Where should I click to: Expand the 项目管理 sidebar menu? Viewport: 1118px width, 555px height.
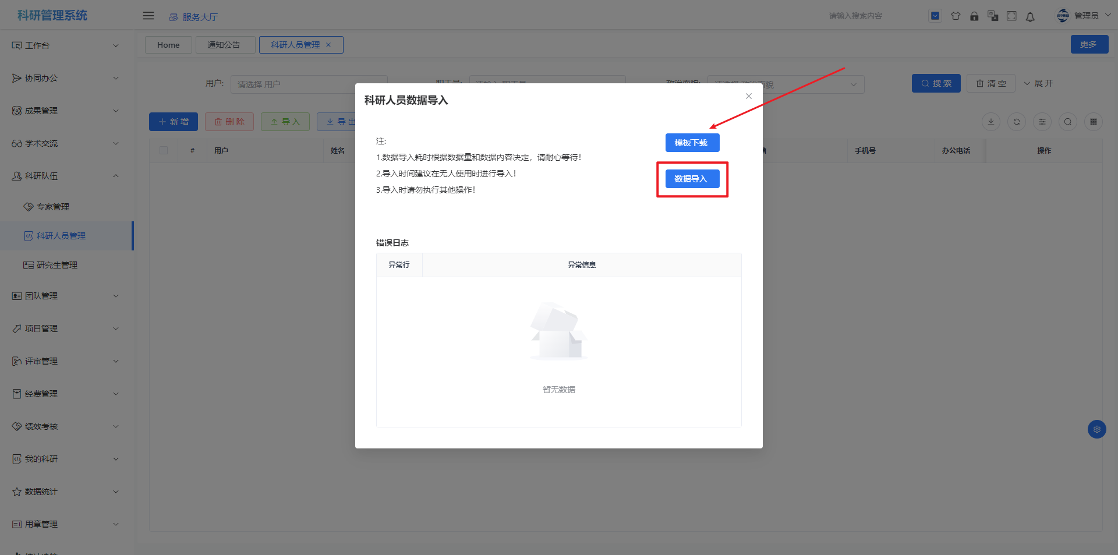[x=65, y=328]
